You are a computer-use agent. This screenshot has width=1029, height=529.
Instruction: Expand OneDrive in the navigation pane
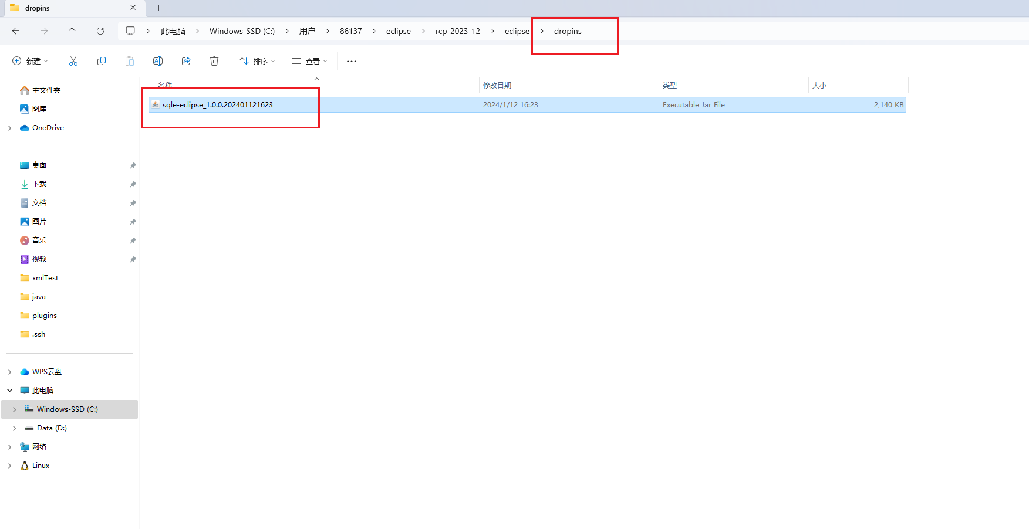tap(9, 128)
